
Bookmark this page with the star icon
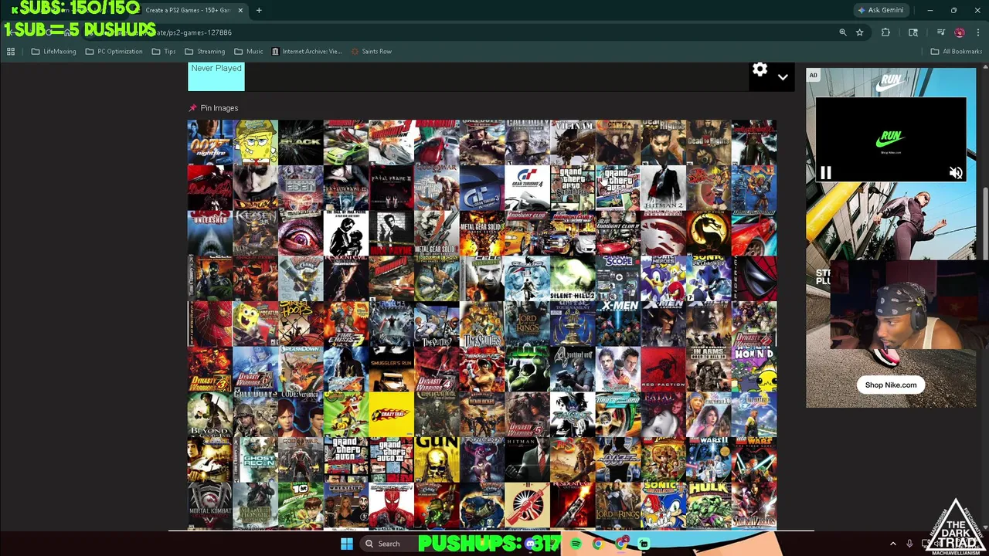(x=859, y=32)
